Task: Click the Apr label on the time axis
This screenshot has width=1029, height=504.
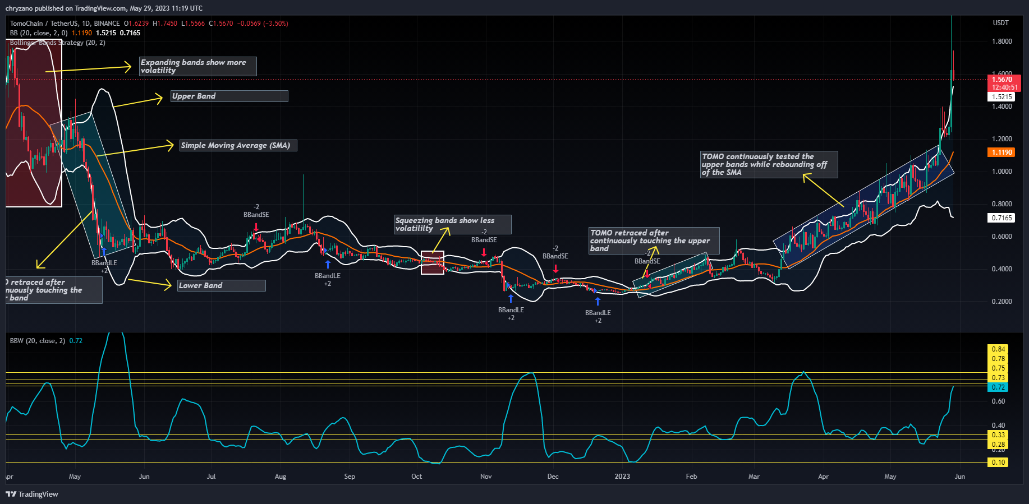Action: pyautogui.click(x=823, y=477)
